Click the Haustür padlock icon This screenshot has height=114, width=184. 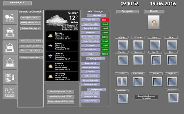[x=154, y=22]
